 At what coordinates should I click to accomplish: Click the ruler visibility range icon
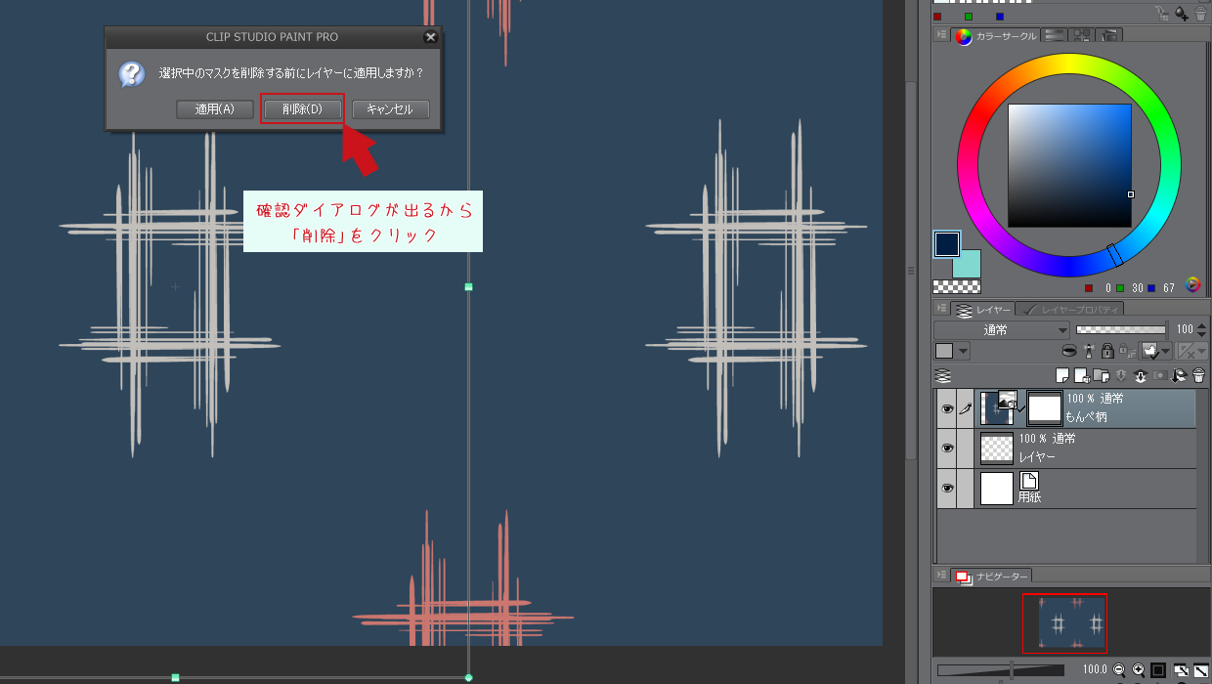tap(1187, 351)
